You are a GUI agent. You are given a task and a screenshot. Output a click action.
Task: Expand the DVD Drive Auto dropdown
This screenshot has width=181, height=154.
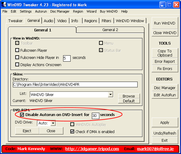pyautogui.click(x=53, y=123)
